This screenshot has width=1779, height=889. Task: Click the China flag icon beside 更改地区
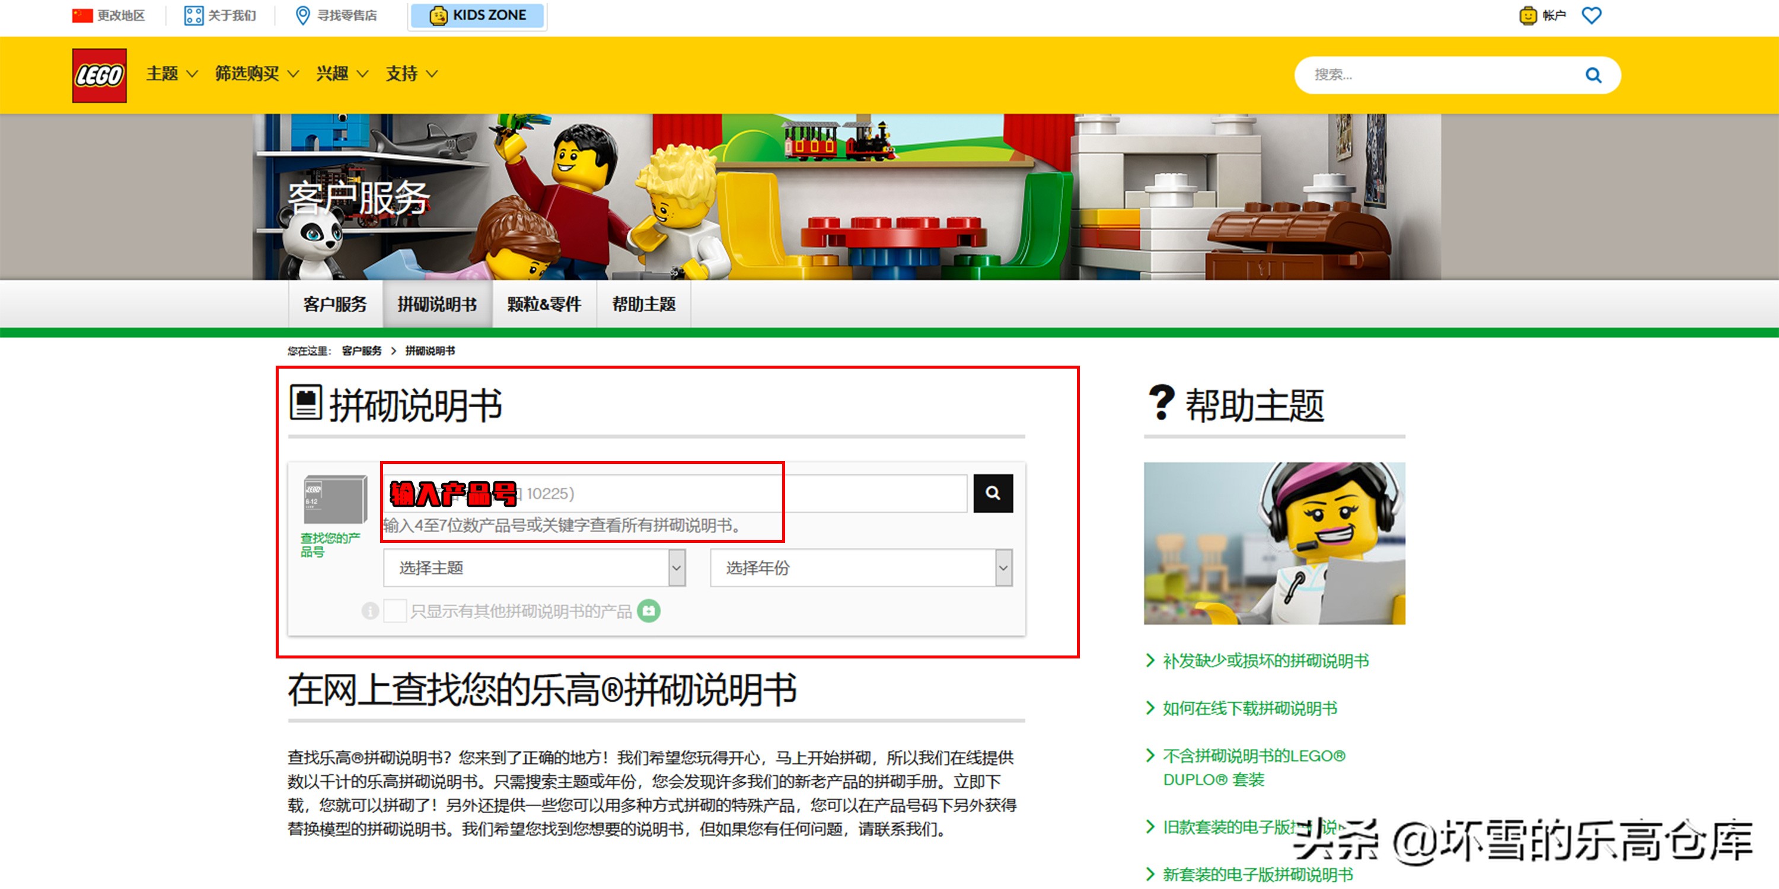click(x=81, y=14)
